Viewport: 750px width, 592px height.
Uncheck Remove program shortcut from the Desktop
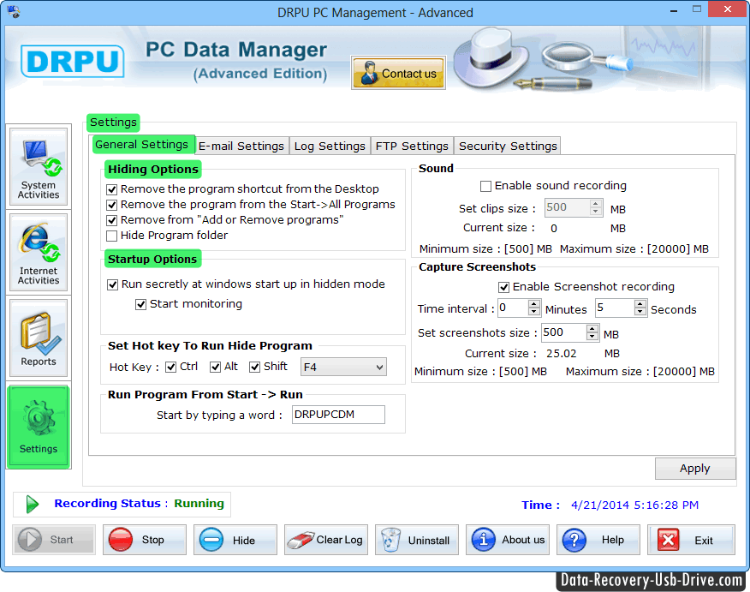112,189
